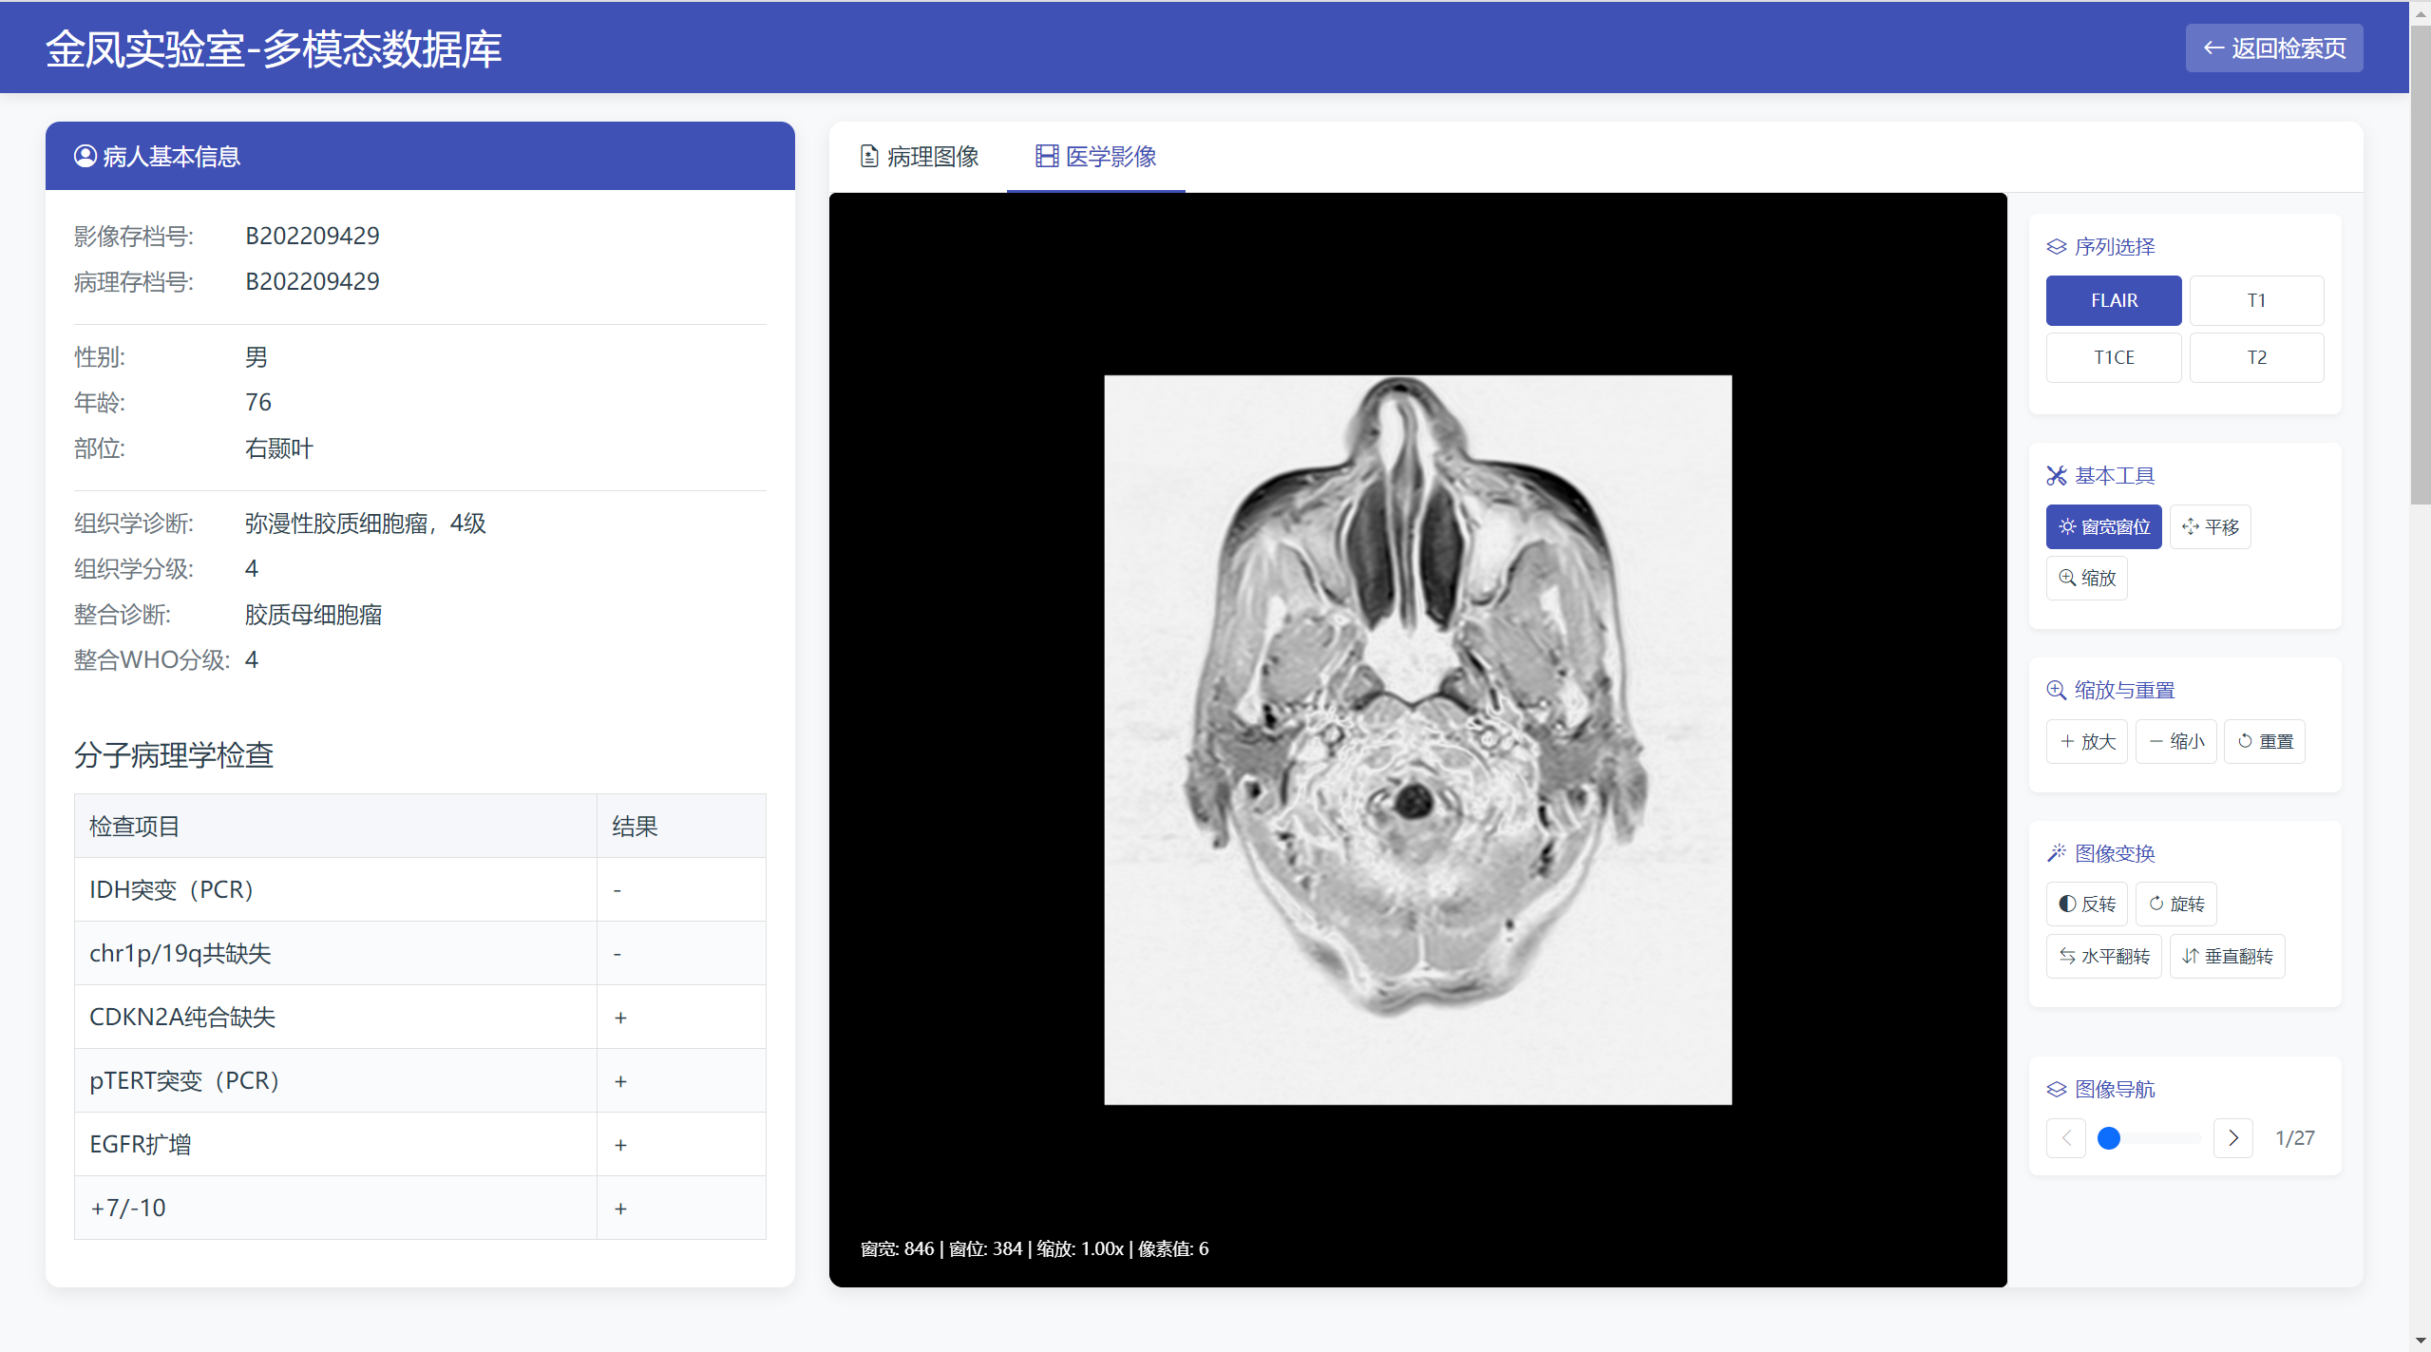Open the 病理图像 tab
2431x1352 pixels.
click(x=920, y=157)
